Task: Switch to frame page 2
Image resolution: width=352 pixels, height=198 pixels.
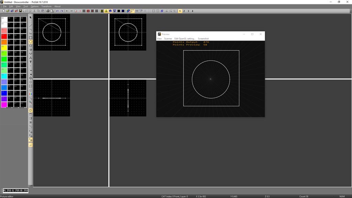Action: (184, 11)
